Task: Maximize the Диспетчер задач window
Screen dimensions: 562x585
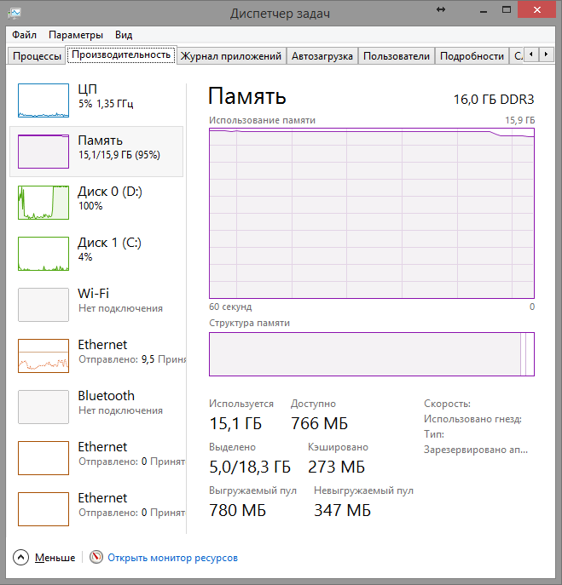Action: [x=507, y=9]
